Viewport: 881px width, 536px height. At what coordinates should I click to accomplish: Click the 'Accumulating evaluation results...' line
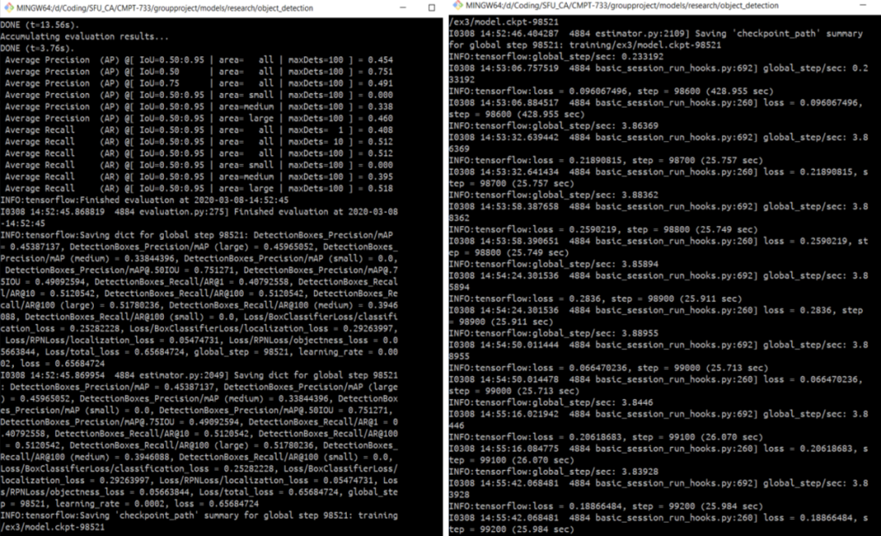tap(85, 37)
